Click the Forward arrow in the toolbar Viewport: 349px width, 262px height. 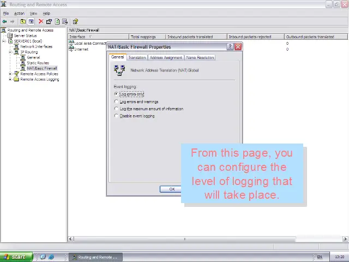(12, 22)
